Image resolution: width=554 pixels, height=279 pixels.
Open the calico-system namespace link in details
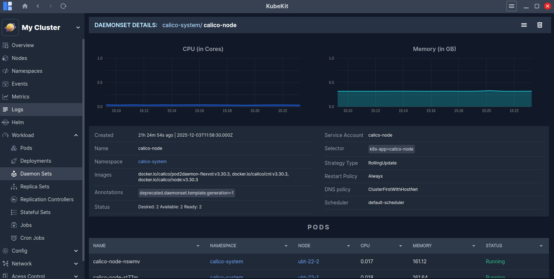tap(152, 162)
